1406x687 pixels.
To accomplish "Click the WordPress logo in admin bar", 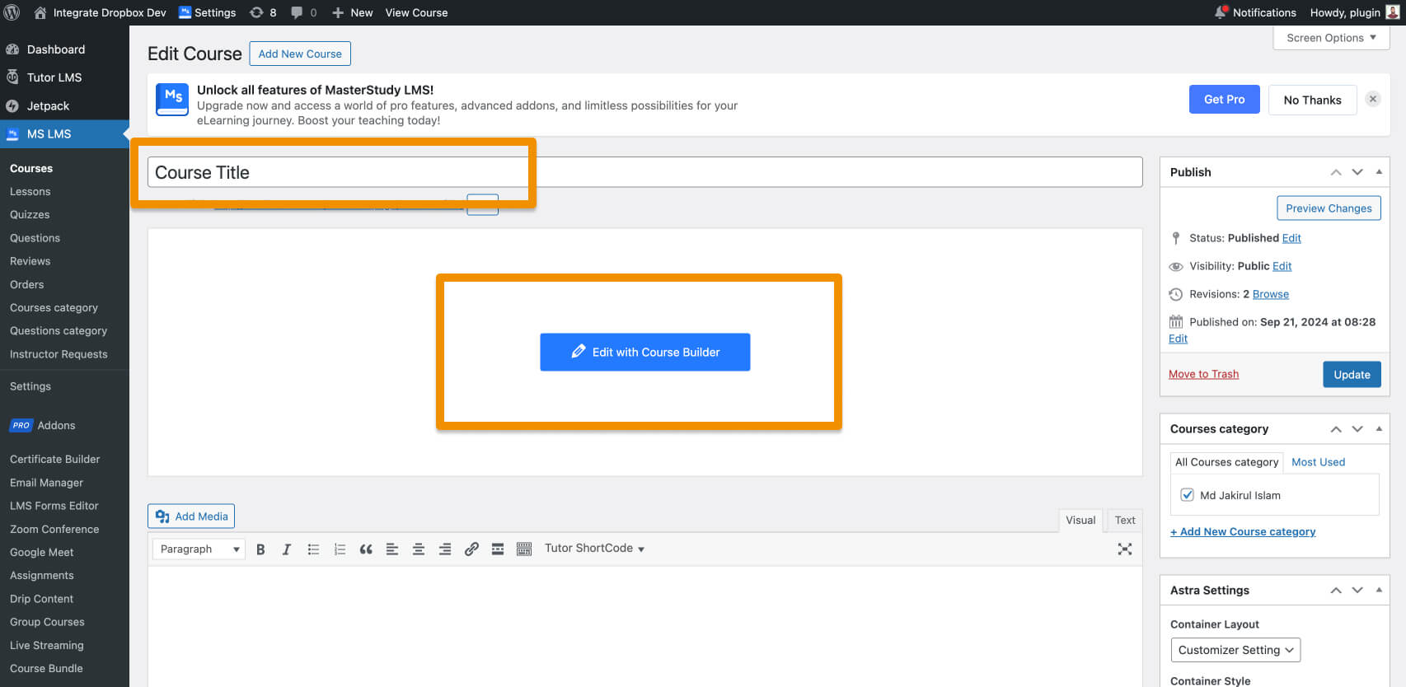I will click(x=12, y=12).
